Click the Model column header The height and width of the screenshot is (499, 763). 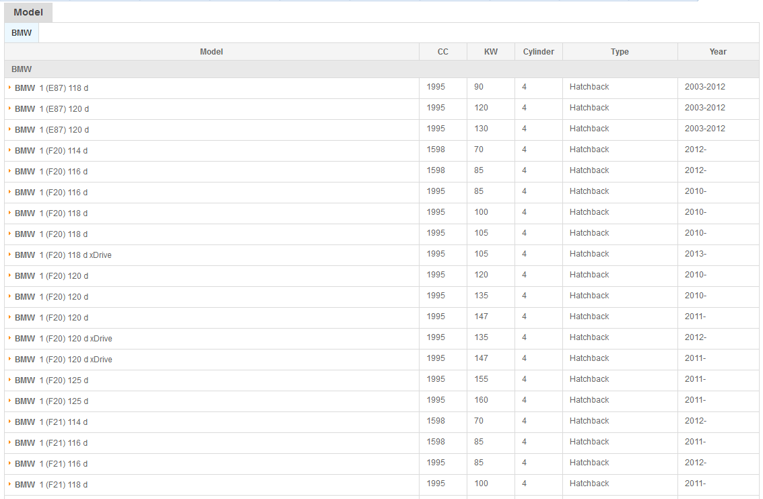pyautogui.click(x=211, y=52)
